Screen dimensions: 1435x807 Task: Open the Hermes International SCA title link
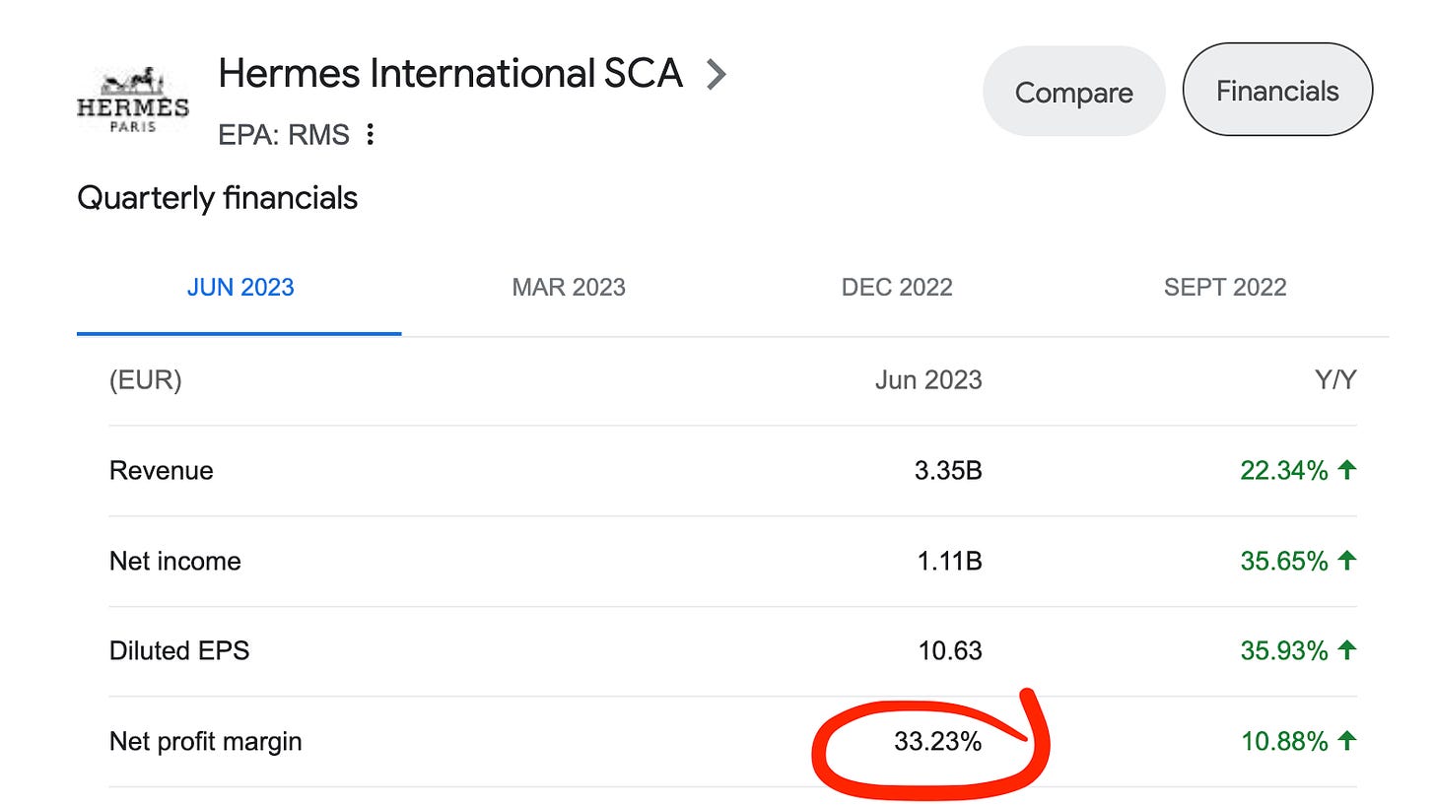pos(450,74)
